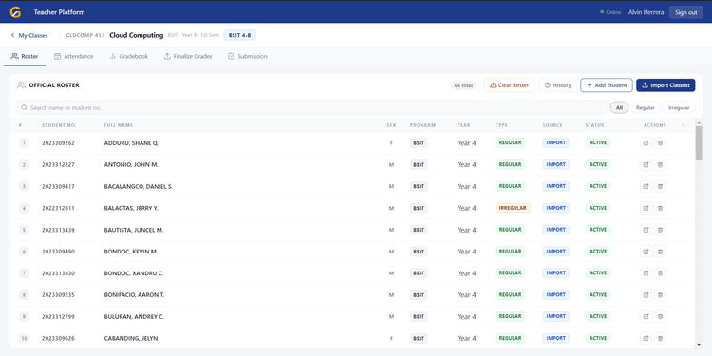Edit the CABANDING, JELYN row

[x=646, y=338]
